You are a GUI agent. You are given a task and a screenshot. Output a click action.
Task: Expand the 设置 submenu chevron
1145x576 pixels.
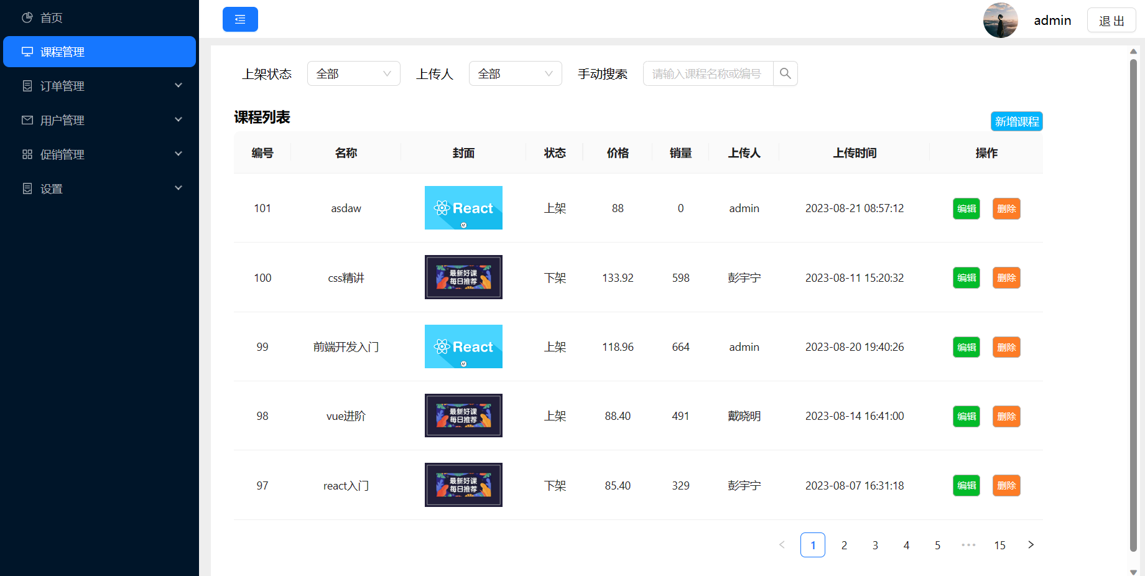tap(178, 188)
